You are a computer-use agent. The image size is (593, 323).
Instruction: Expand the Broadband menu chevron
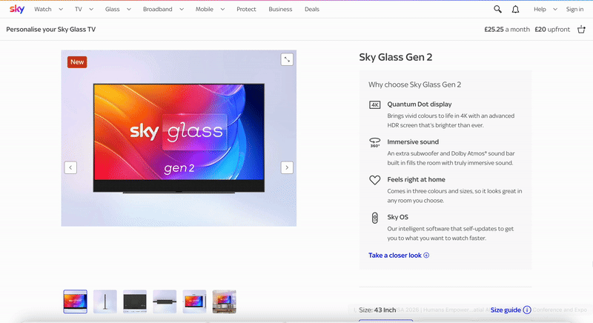click(182, 9)
